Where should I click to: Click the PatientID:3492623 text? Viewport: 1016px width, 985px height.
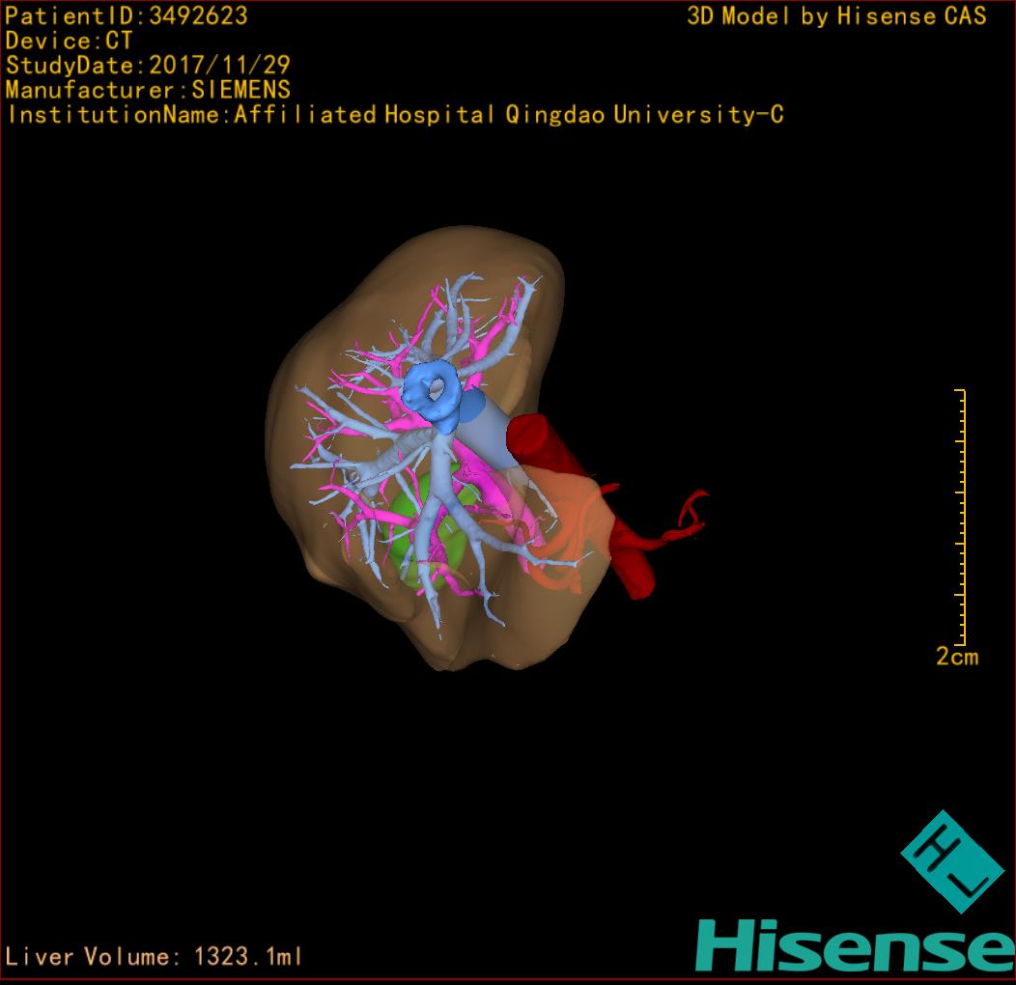pos(126,15)
